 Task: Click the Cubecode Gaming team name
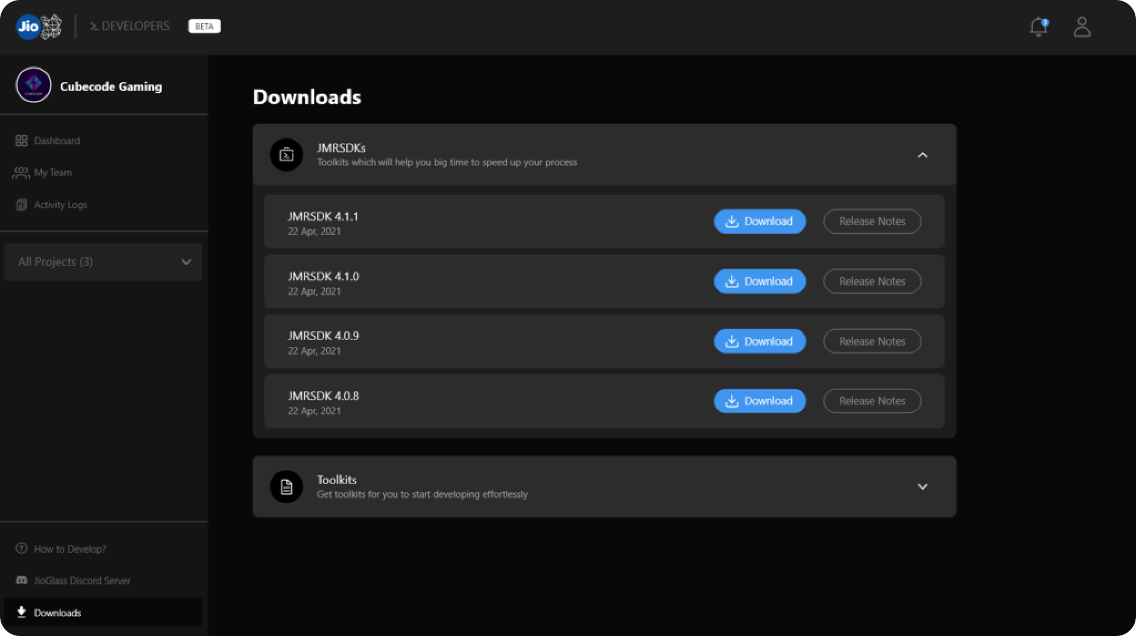click(111, 86)
